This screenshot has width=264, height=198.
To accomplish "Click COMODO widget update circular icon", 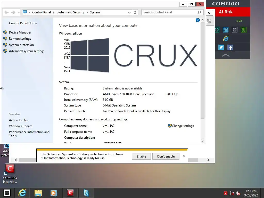I will pyautogui.click(x=217, y=30).
